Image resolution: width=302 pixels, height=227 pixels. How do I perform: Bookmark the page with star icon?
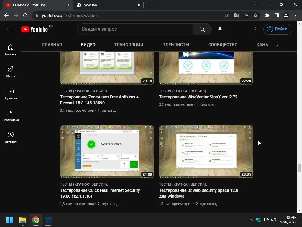[x=255, y=15]
